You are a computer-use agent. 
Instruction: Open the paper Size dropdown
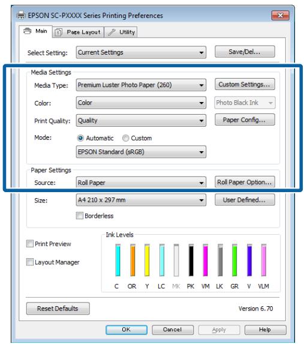(x=141, y=200)
